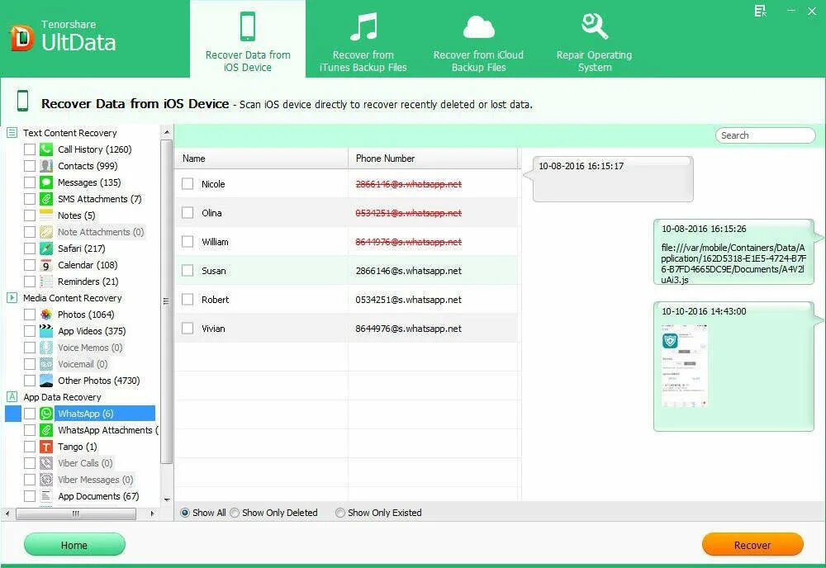Image resolution: width=826 pixels, height=568 pixels.
Task: Click the Photos flower icon
Action: (x=46, y=315)
